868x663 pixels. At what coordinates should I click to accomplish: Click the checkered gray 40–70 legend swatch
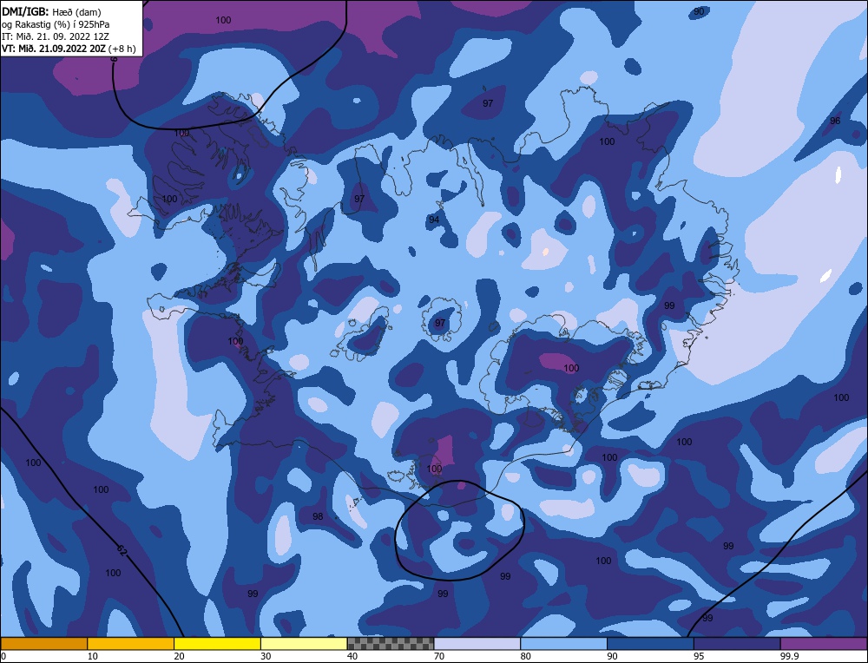391,643
